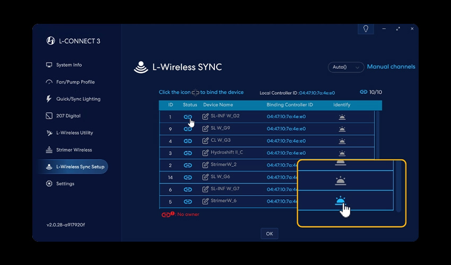The width and height of the screenshot is (451, 265).
Task: Go to Quick/Sync Lighting
Action: [73, 99]
